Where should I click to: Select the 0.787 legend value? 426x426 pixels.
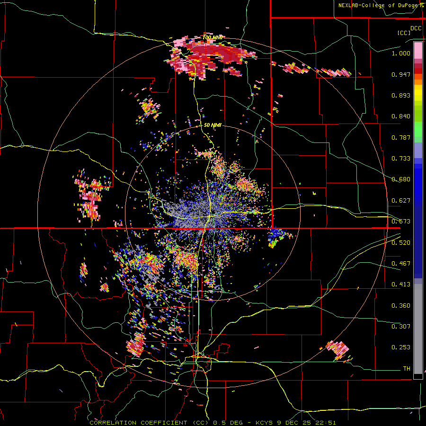[401, 137]
